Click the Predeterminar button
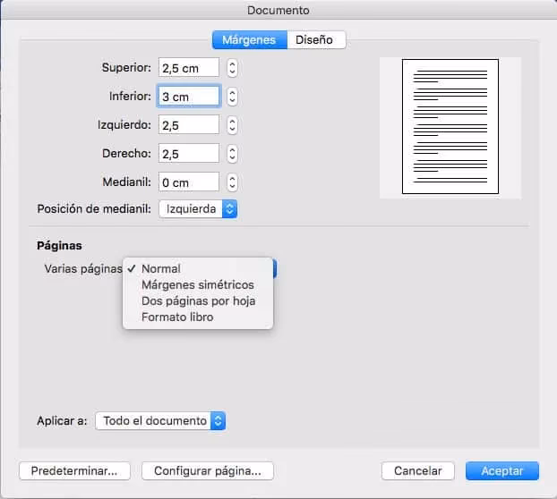557x499 pixels. [x=75, y=470]
